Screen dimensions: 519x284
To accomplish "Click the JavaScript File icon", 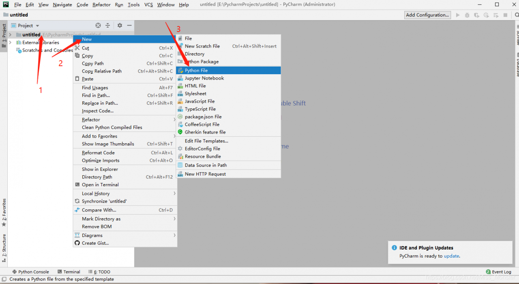I will [180, 101].
